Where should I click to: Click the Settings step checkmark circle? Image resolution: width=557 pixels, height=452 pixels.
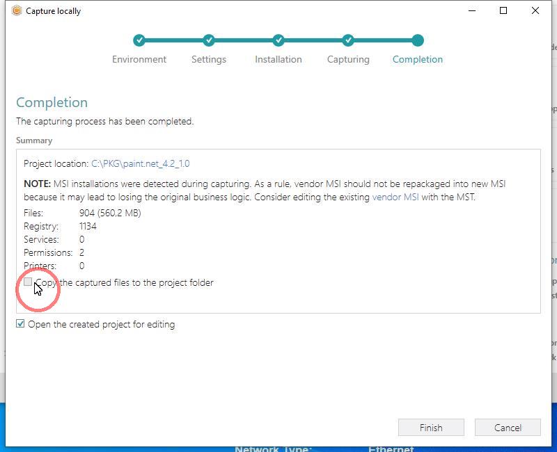click(209, 40)
